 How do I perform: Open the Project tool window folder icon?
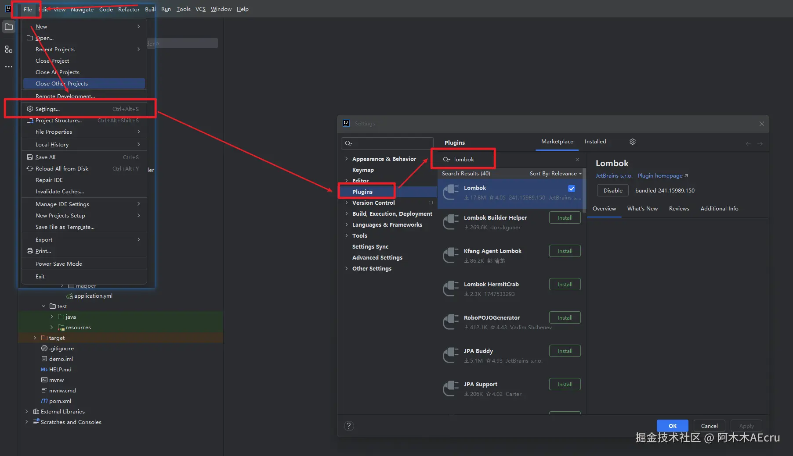click(9, 27)
